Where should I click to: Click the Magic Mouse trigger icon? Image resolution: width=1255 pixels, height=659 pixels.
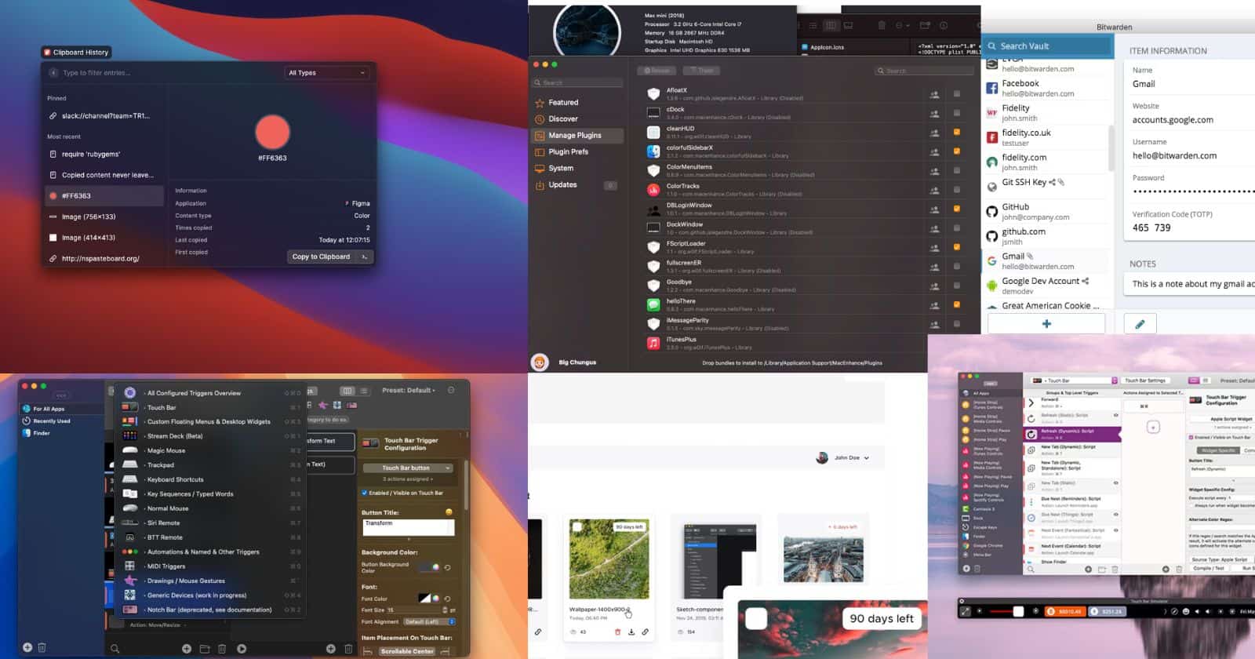click(130, 450)
